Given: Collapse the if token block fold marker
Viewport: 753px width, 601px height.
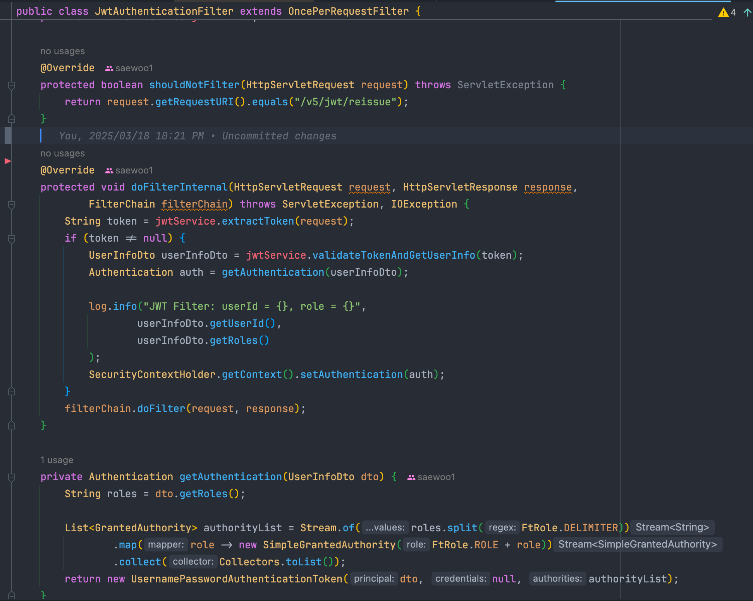Looking at the screenshot, I should point(12,239).
